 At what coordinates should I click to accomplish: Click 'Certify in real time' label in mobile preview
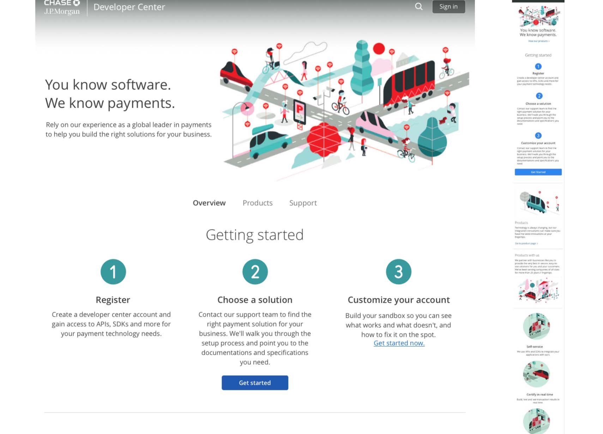540,395
